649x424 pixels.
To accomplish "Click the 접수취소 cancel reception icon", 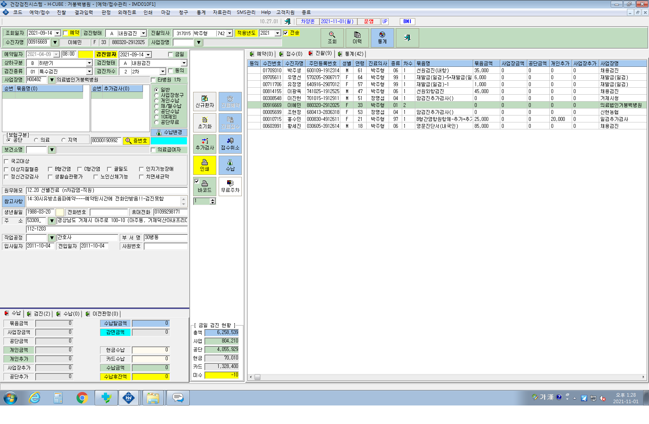I will (230, 144).
